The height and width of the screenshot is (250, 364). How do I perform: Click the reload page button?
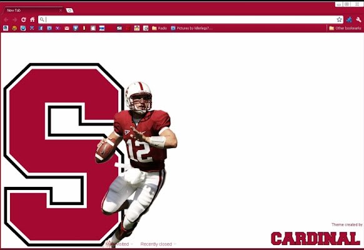[23, 20]
